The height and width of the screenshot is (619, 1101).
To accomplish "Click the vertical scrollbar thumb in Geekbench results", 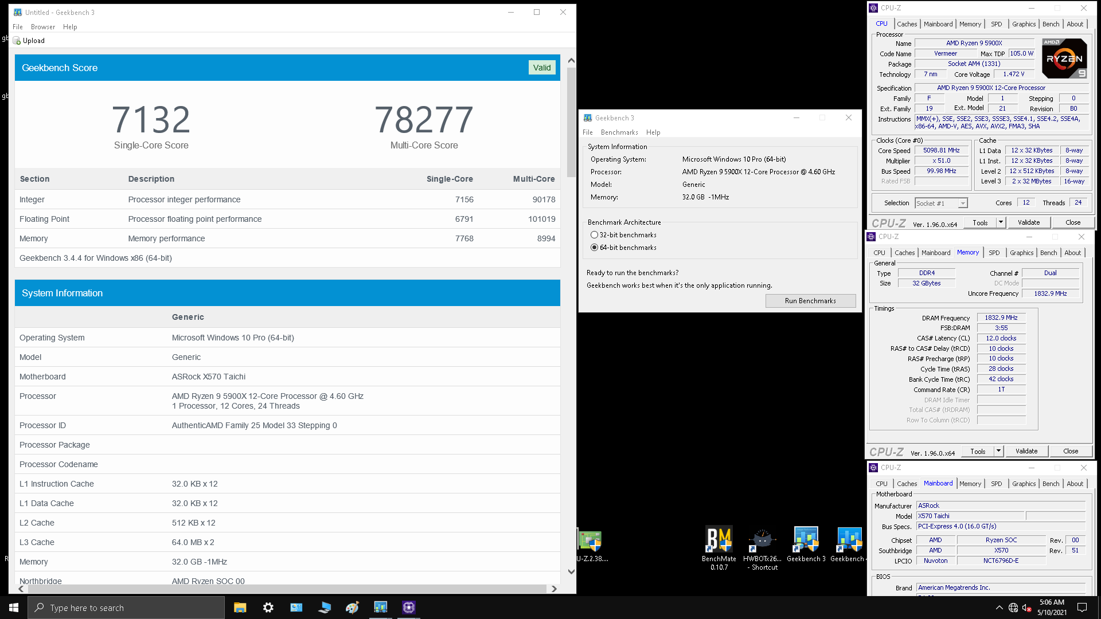I will click(x=571, y=122).
